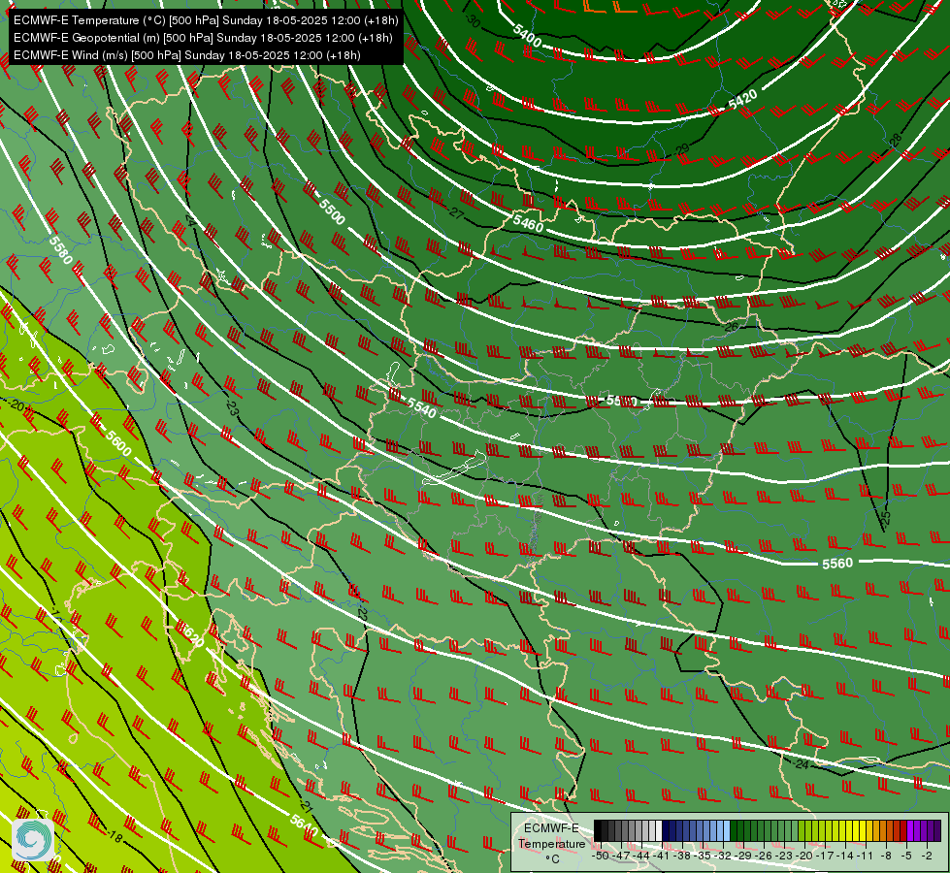
Task: Click the -38 tick label on the color scale
Action: (682, 856)
